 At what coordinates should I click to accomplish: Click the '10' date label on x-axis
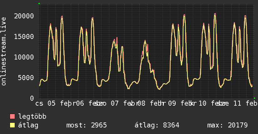[x=202, y=103]
